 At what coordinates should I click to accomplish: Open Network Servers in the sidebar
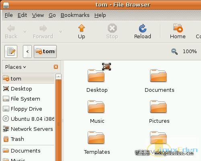coord(28,129)
